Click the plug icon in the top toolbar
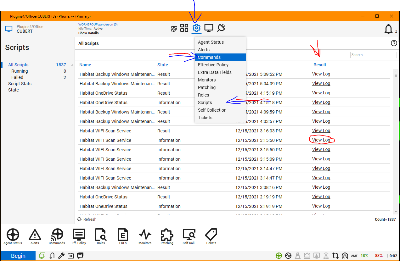 (221, 28)
